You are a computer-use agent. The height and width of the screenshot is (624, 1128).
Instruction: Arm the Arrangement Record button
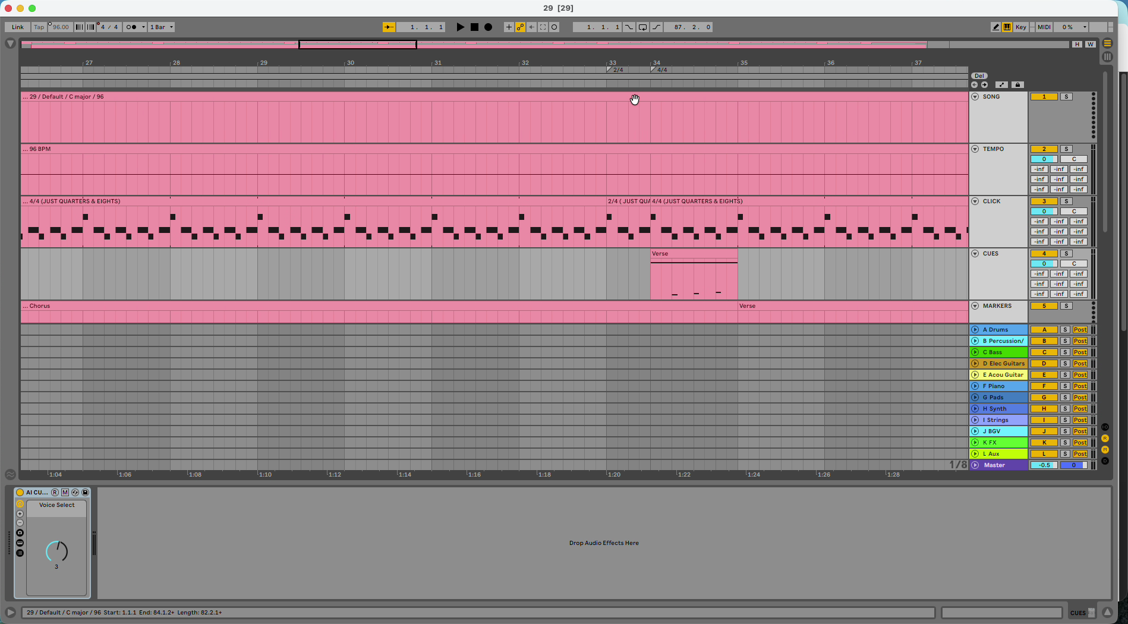click(x=488, y=27)
